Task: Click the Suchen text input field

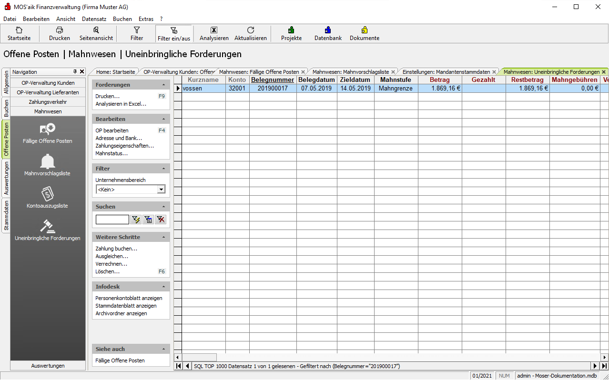Action: pos(112,220)
